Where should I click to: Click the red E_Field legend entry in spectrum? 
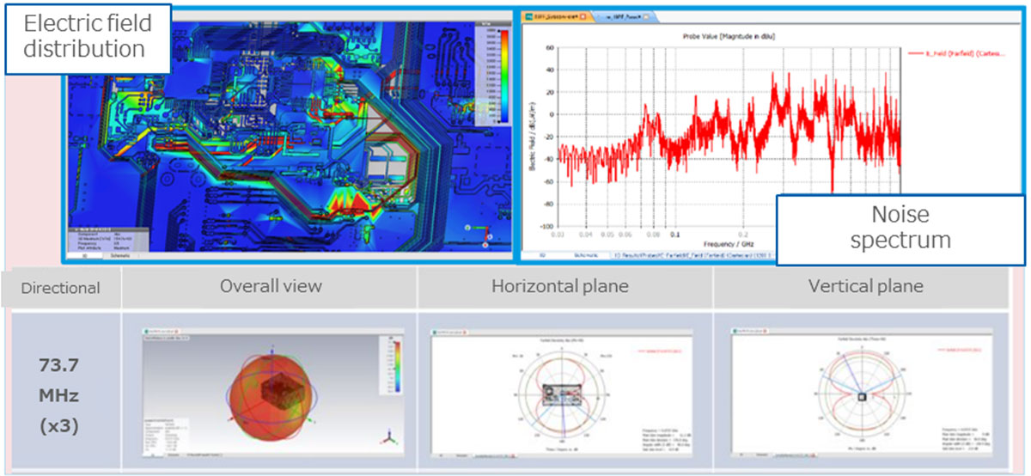click(959, 53)
